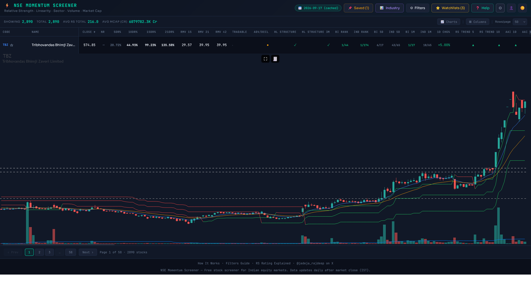Sort by HL STRUCTURE 3M column header

[x=316, y=32]
